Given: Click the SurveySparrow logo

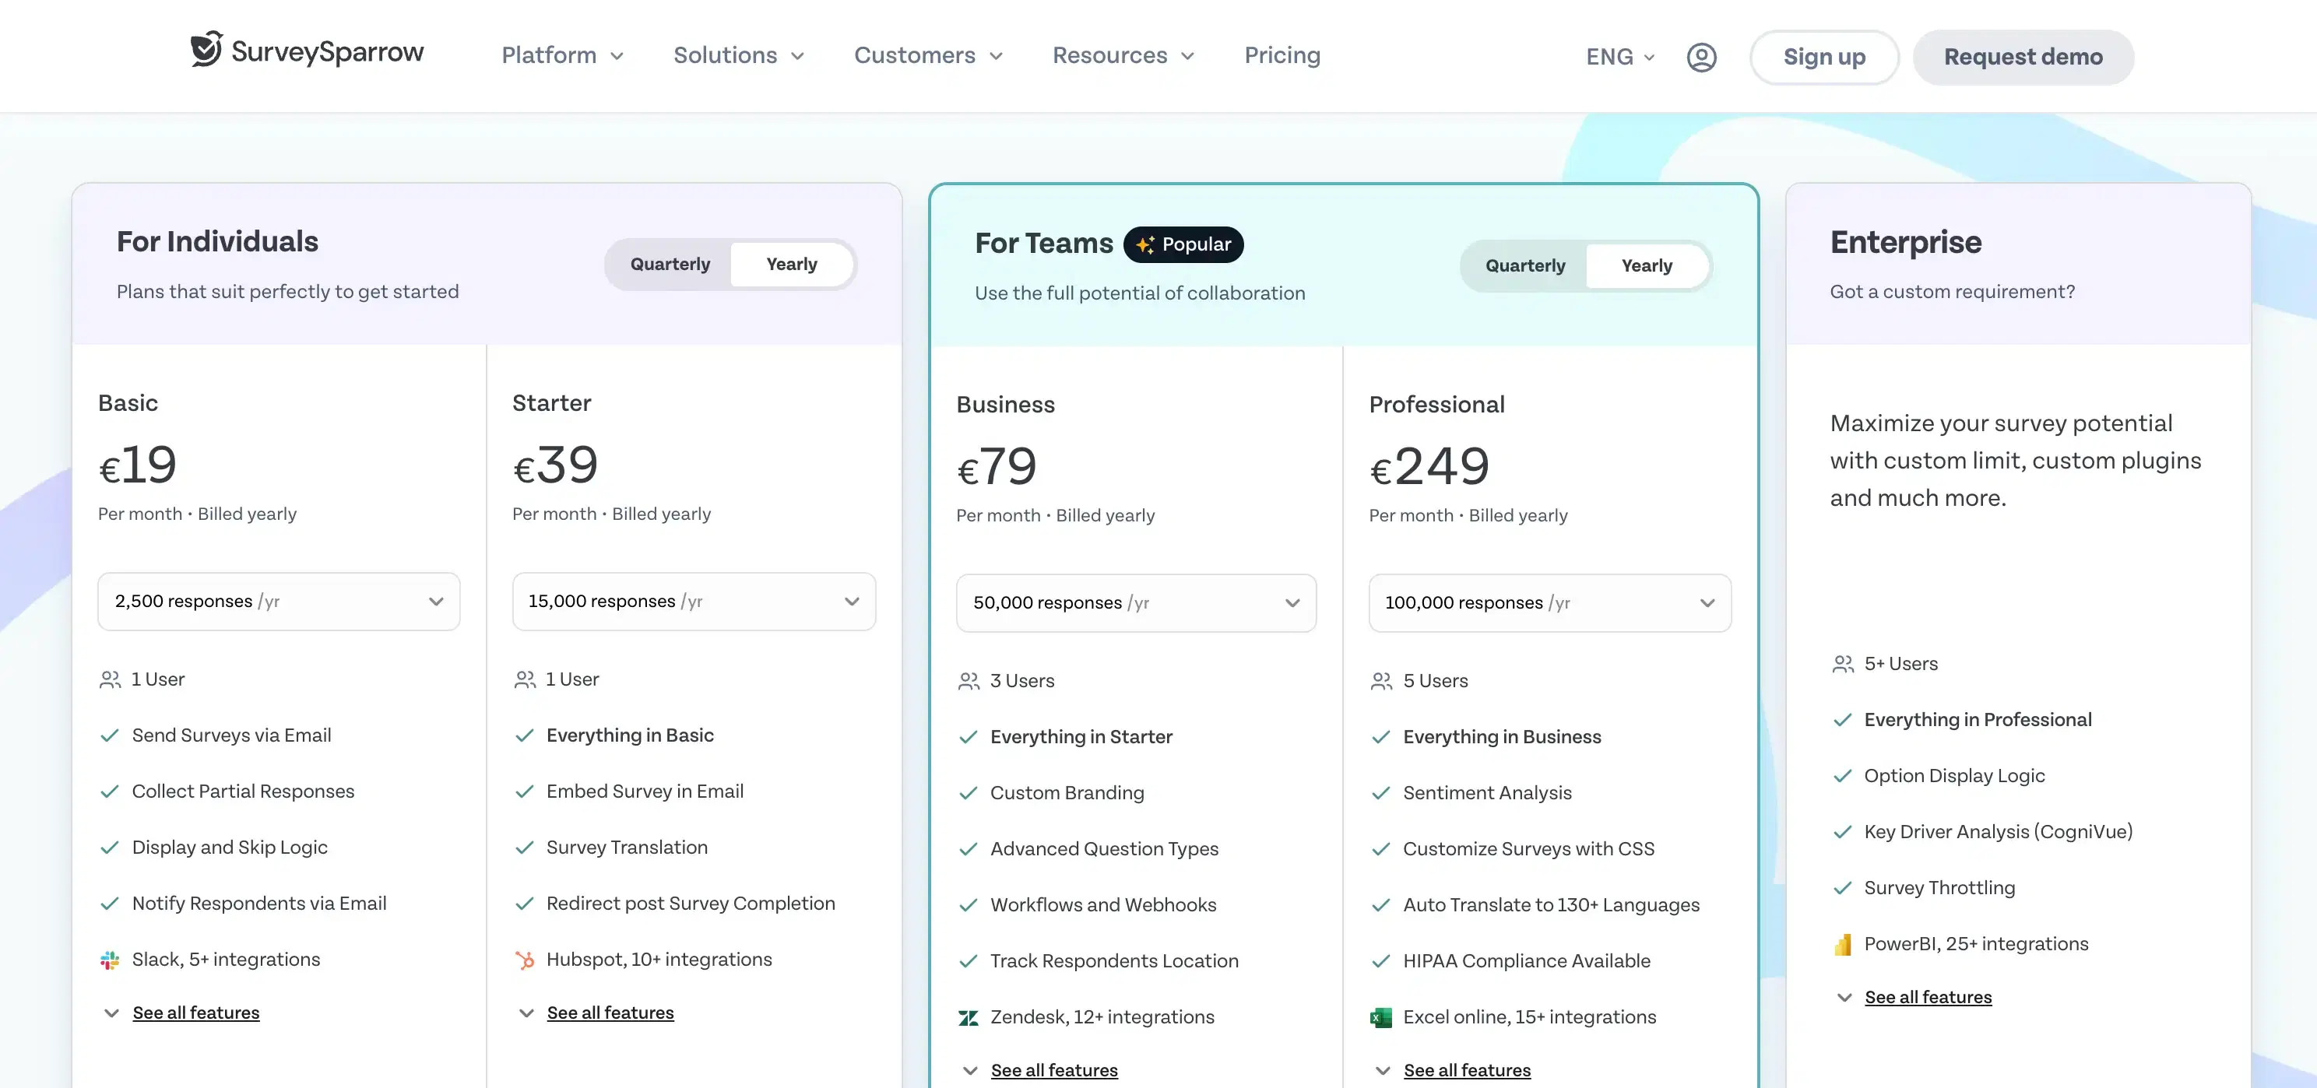Looking at the screenshot, I should 307,51.
